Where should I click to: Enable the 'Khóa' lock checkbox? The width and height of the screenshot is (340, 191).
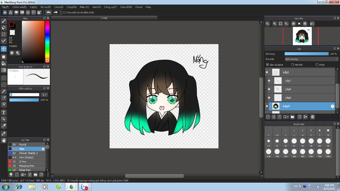(317, 65)
